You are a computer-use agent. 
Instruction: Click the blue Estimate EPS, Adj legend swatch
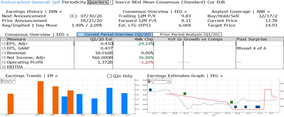coord(1,80)
